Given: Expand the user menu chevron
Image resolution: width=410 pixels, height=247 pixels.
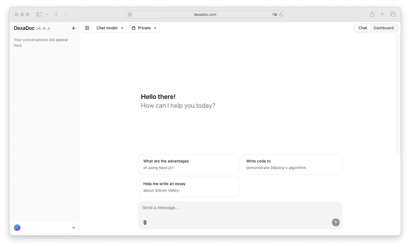Looking at the screenshot, I should [x=74, y=228].
